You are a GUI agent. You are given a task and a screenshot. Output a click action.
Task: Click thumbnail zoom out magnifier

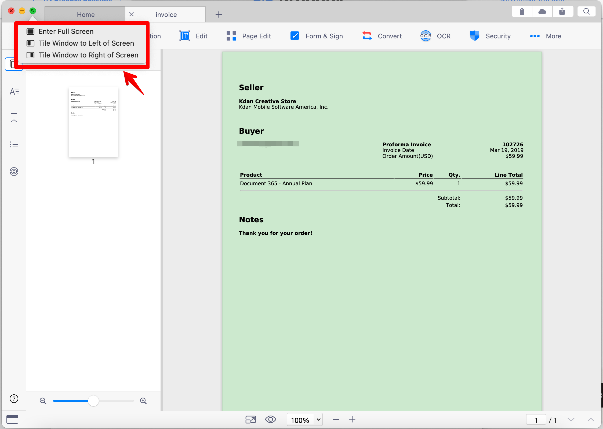(x=43, y=401)
